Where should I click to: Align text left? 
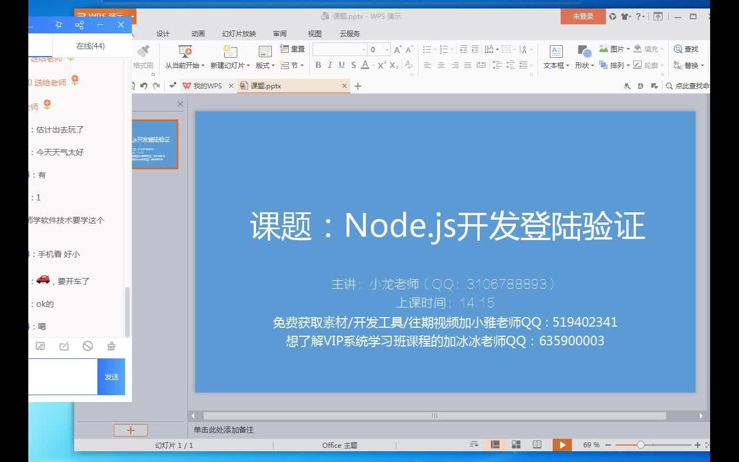428,65
